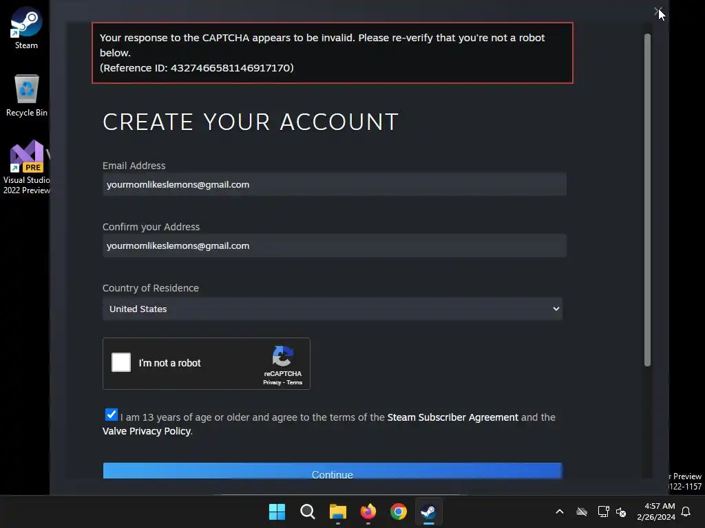Click the Continue button
This screenshot has width=705, height=528.
pyautogui.click(x=333, y=471)
